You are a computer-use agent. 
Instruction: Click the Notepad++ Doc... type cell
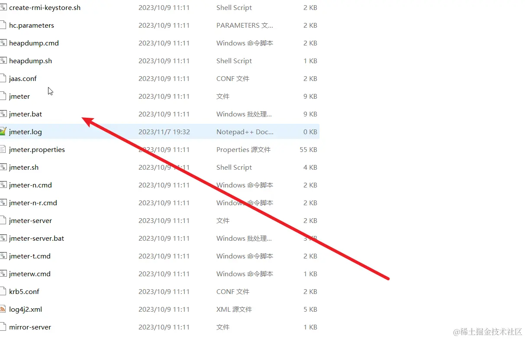tap(245, 132)
